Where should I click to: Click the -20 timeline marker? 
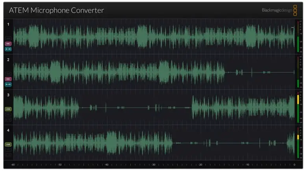(x=200, y=165)
